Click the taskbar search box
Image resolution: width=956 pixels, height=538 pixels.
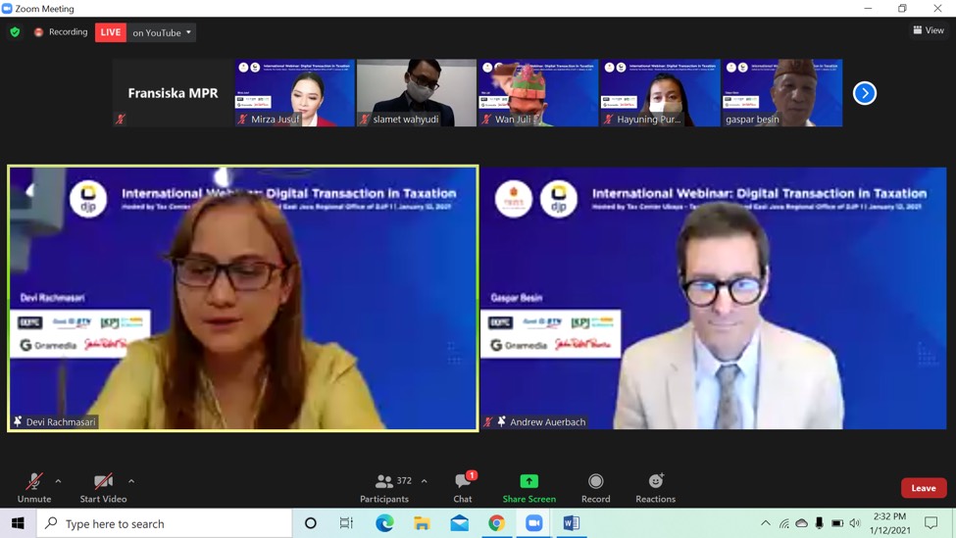[164, 523]
